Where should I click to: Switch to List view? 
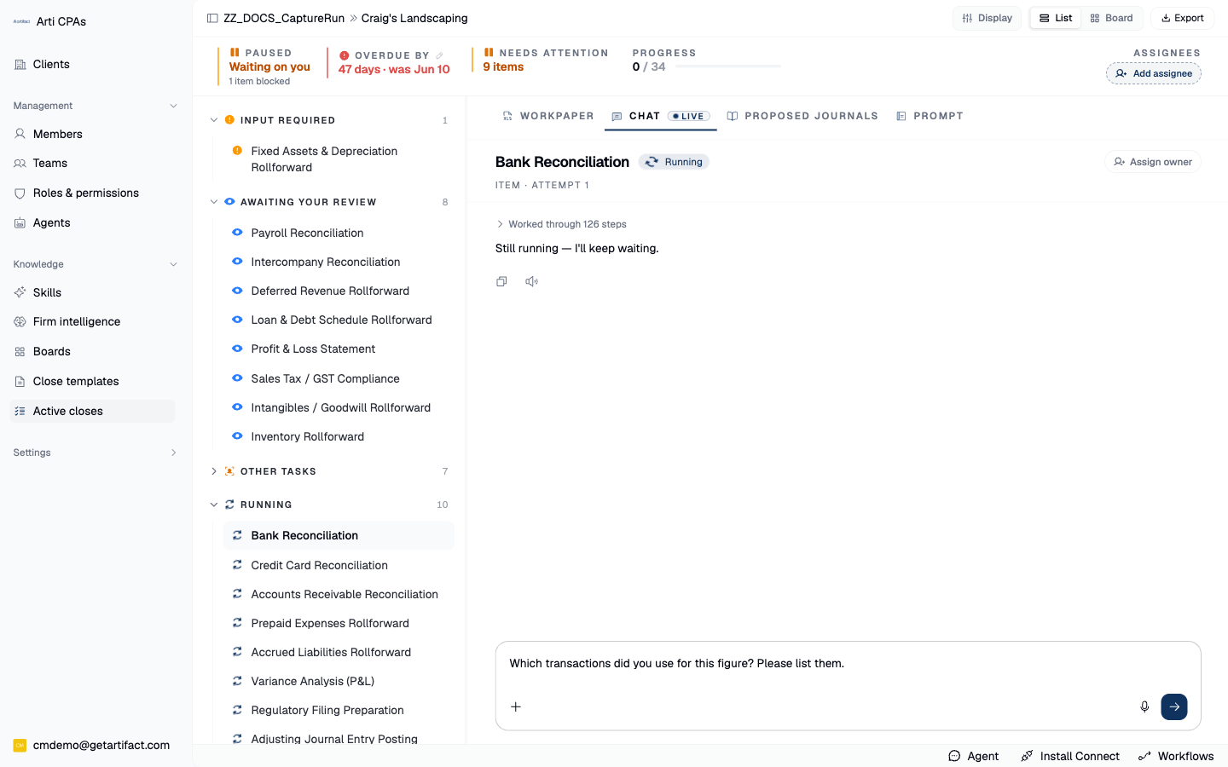coord(1056,18)
